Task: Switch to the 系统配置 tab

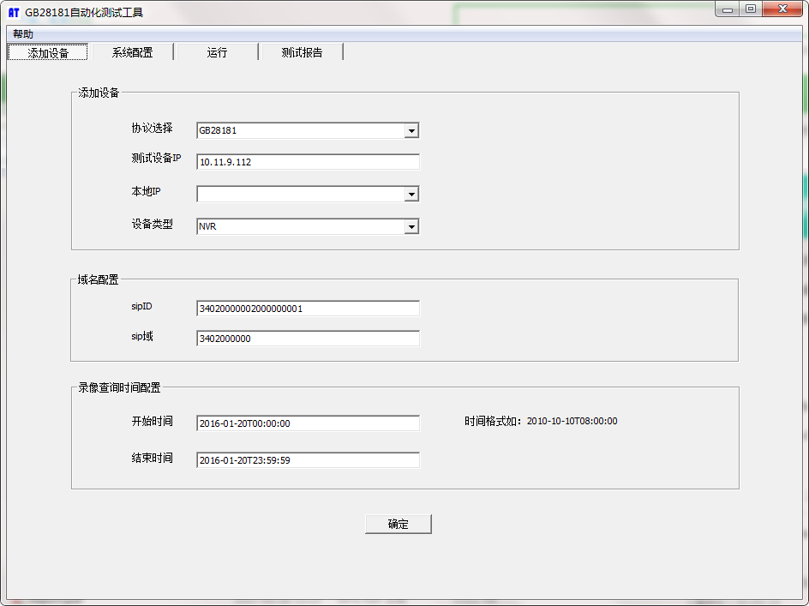Action: coord(132,52)
